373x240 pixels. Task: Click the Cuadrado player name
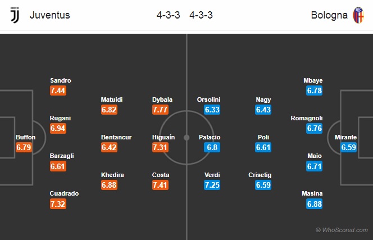click(64, 193)
